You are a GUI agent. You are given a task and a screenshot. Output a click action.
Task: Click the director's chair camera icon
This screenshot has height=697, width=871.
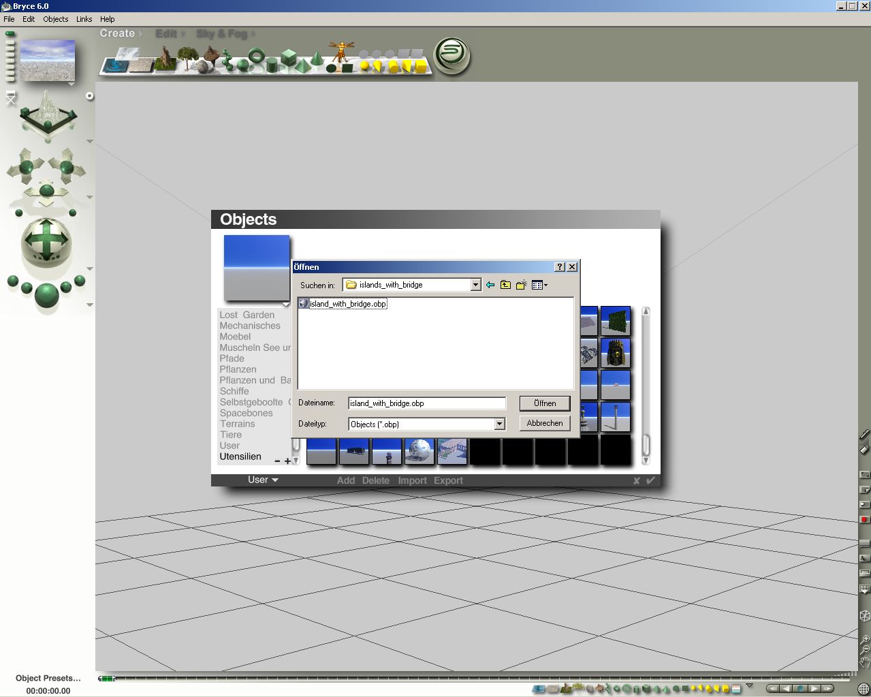pyautogui.click(x=10, y=98)
